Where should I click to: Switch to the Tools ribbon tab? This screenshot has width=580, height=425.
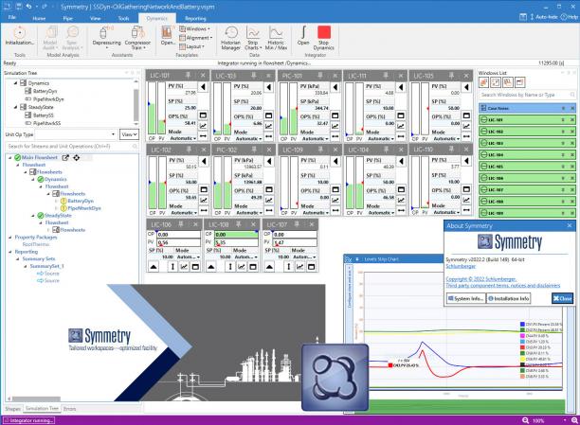tap(123, 18)
